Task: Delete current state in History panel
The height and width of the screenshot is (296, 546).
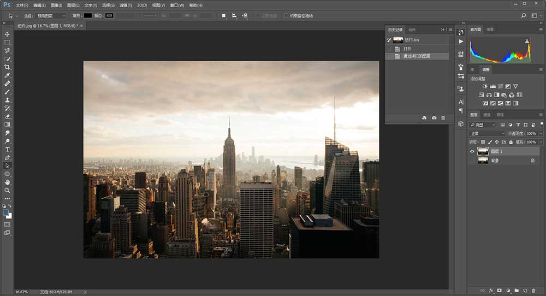Action: (443, 118)
